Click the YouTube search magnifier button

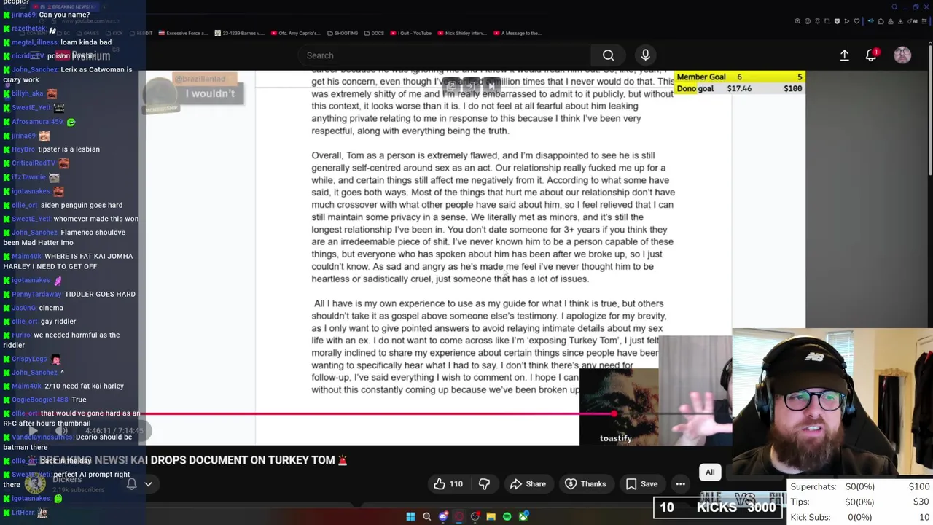coord(608,55)
